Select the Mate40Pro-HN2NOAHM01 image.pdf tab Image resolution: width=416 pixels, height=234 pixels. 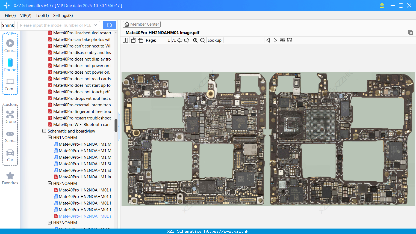pos(163,33)
